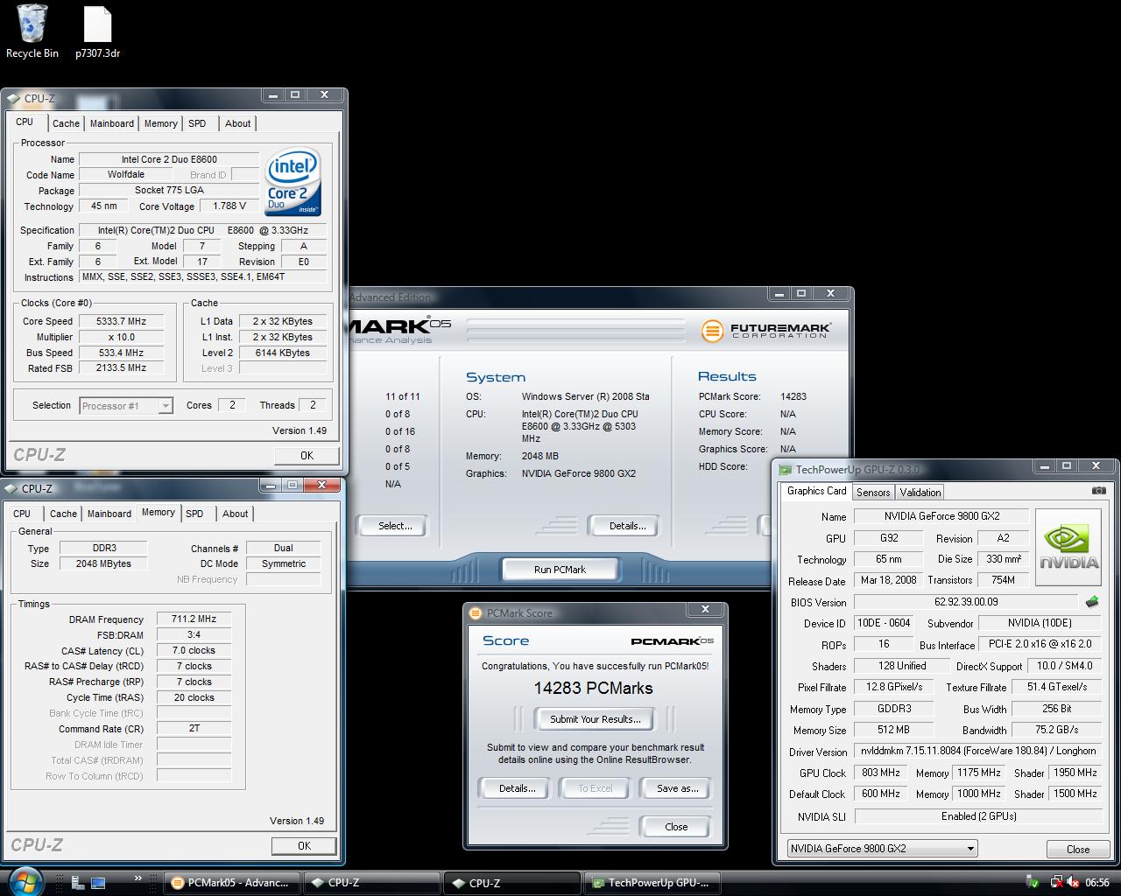Click the muted volume tray icon
This screenshot has width=1121, height=896.
1073,883
